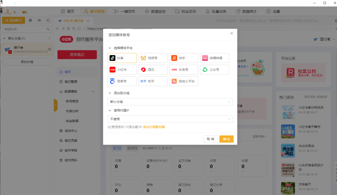The image size is (337, 195).
Task: Collapse the 默认分组 (1) group
Action: (x=4, y=38)
